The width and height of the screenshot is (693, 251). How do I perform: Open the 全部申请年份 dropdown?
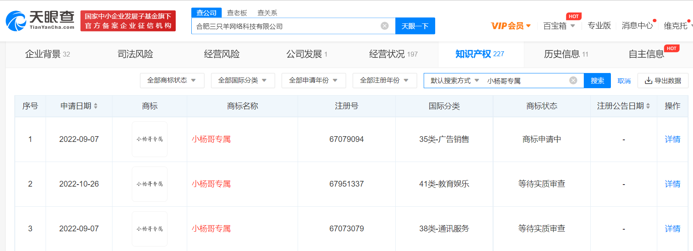point(314,80)
